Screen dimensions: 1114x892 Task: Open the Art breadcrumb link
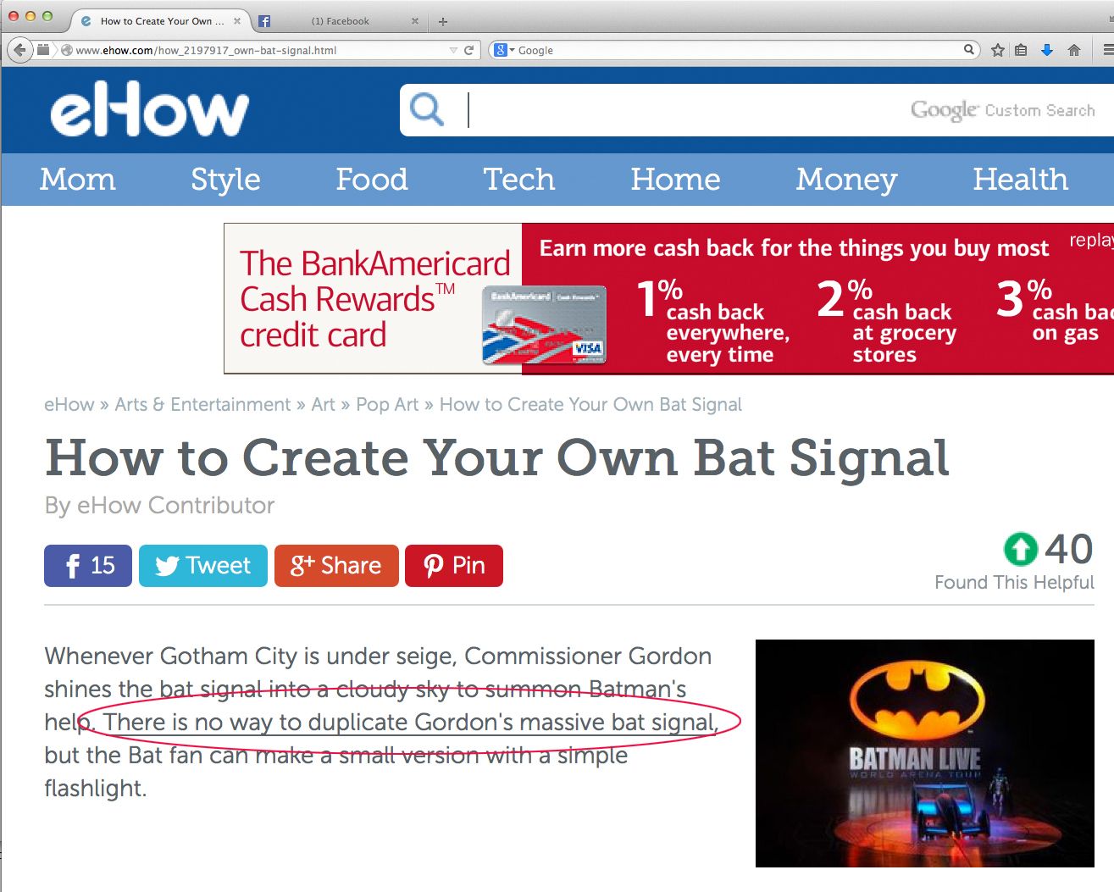coord(323,405)
